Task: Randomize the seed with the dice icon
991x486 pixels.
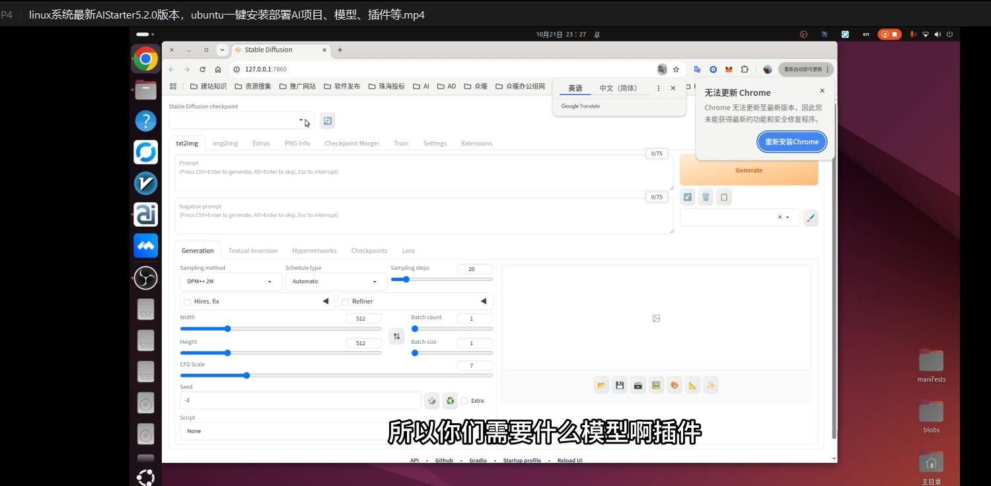Action: click(431, 400)
